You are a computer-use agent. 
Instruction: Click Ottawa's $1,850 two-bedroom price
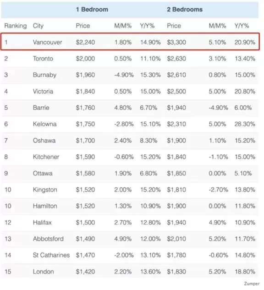tap(176, 173)
